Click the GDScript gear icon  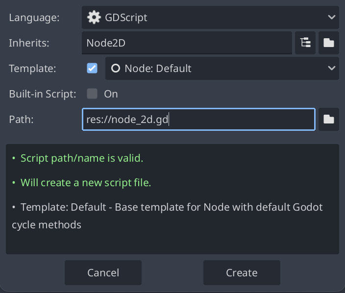[94, 17]
